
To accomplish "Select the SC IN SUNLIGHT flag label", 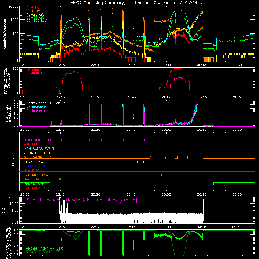I will [x=37, y=153].
